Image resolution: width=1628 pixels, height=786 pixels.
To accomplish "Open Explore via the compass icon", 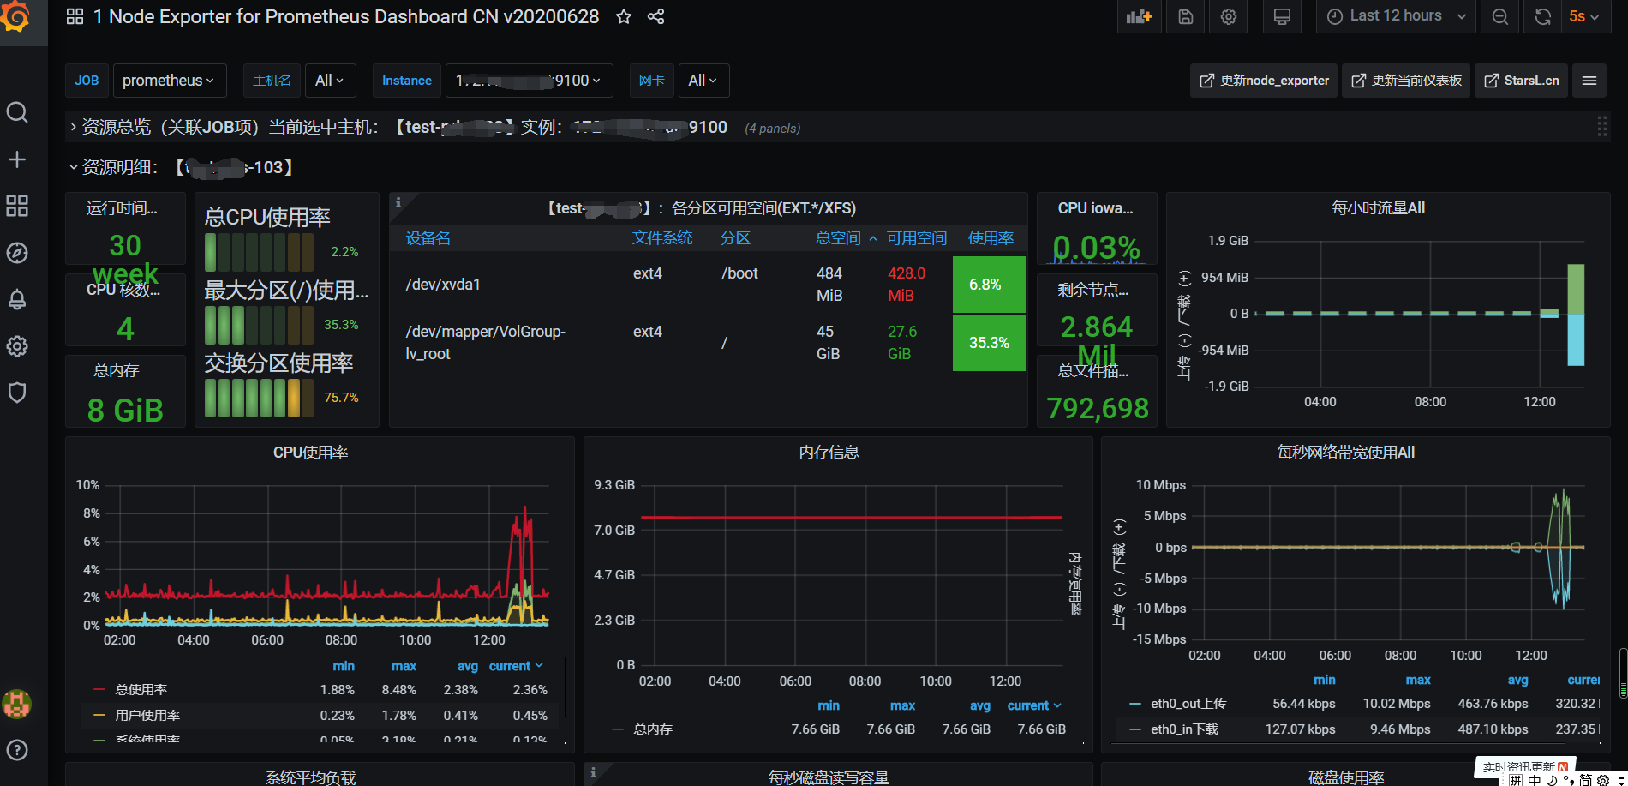I will click(x=17, y=253).
